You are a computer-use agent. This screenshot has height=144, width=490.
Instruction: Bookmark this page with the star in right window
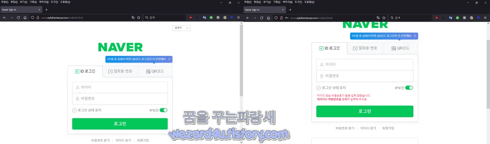[384, 18]
